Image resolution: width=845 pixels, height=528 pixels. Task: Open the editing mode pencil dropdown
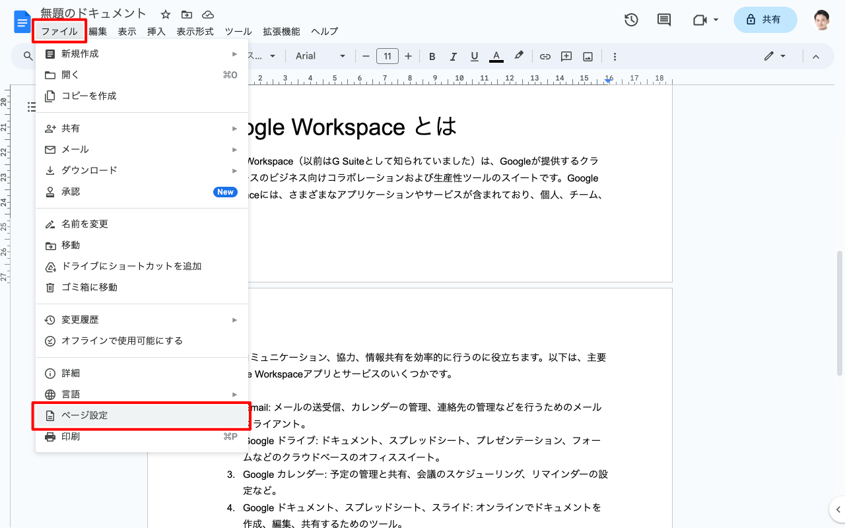tap(775, 56)
